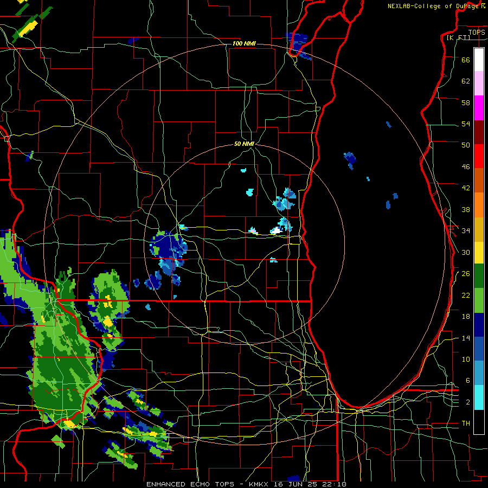The image size is (488, 488).
Task: Click the 66 value on the scale
Action: tap(466, 60)
